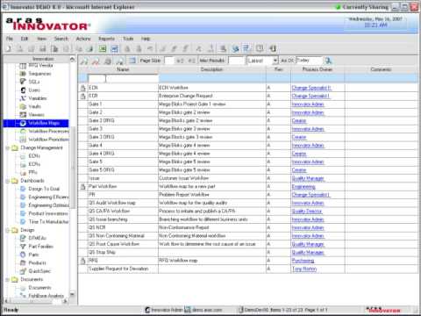421x316 pixels.
Task: Collapse the Dashboards folder
Action: 8,181
